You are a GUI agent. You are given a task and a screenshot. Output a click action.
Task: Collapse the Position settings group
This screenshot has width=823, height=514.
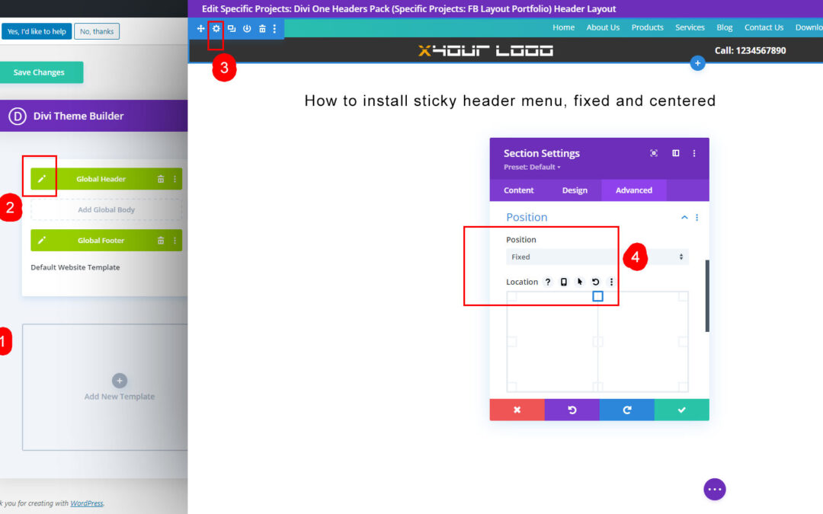click(684, 218)
